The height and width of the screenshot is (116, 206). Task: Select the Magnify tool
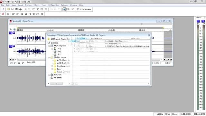(69, 9)
